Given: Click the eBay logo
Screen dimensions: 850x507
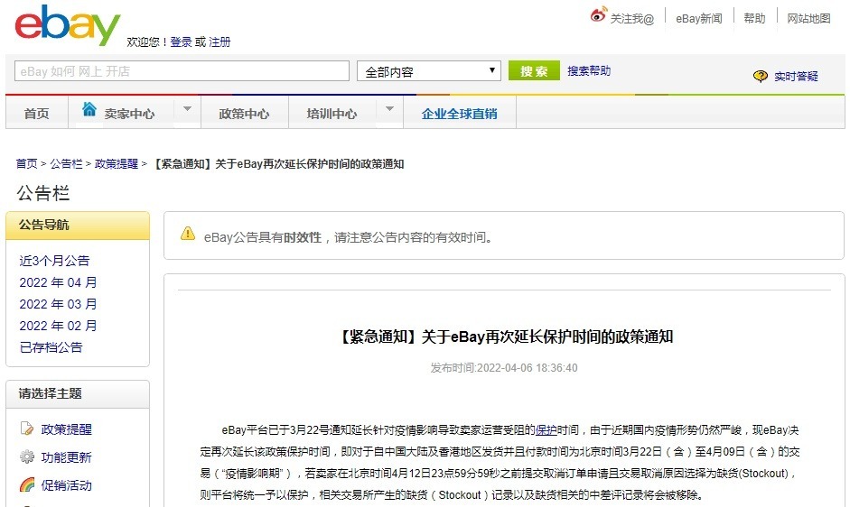Looking at the screenshot, I should (x=67, y=25).
